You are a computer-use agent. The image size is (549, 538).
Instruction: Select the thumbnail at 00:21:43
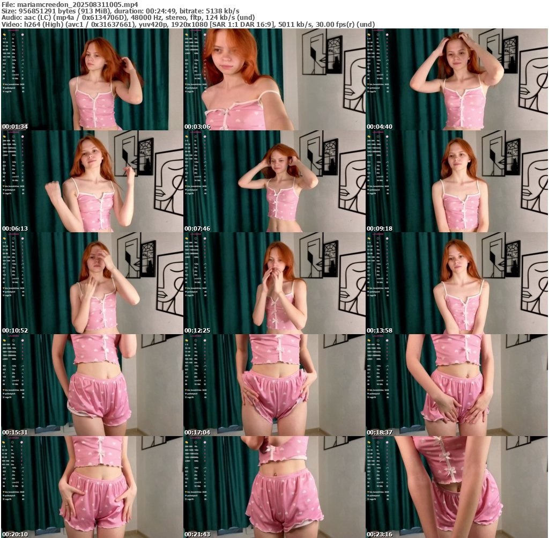tap(274, 487)
